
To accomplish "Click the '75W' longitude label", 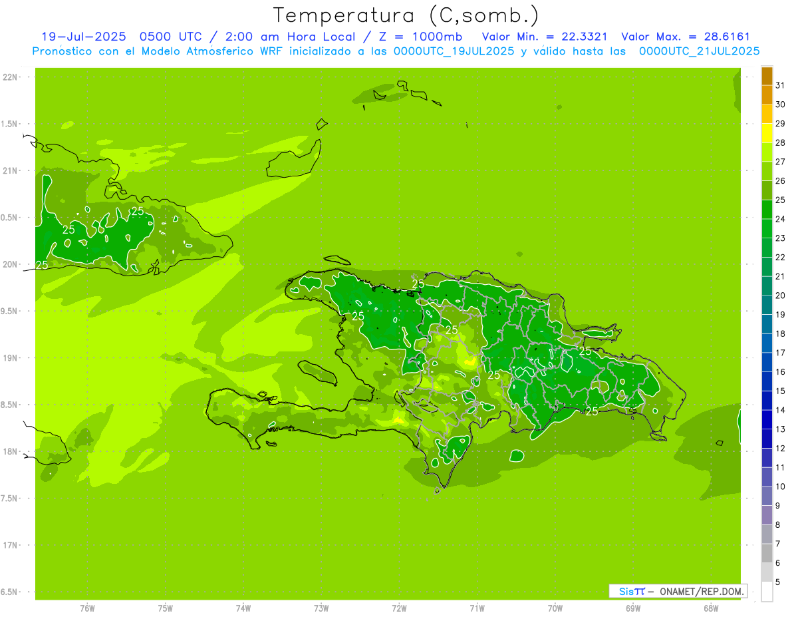I will coord(166,608).
